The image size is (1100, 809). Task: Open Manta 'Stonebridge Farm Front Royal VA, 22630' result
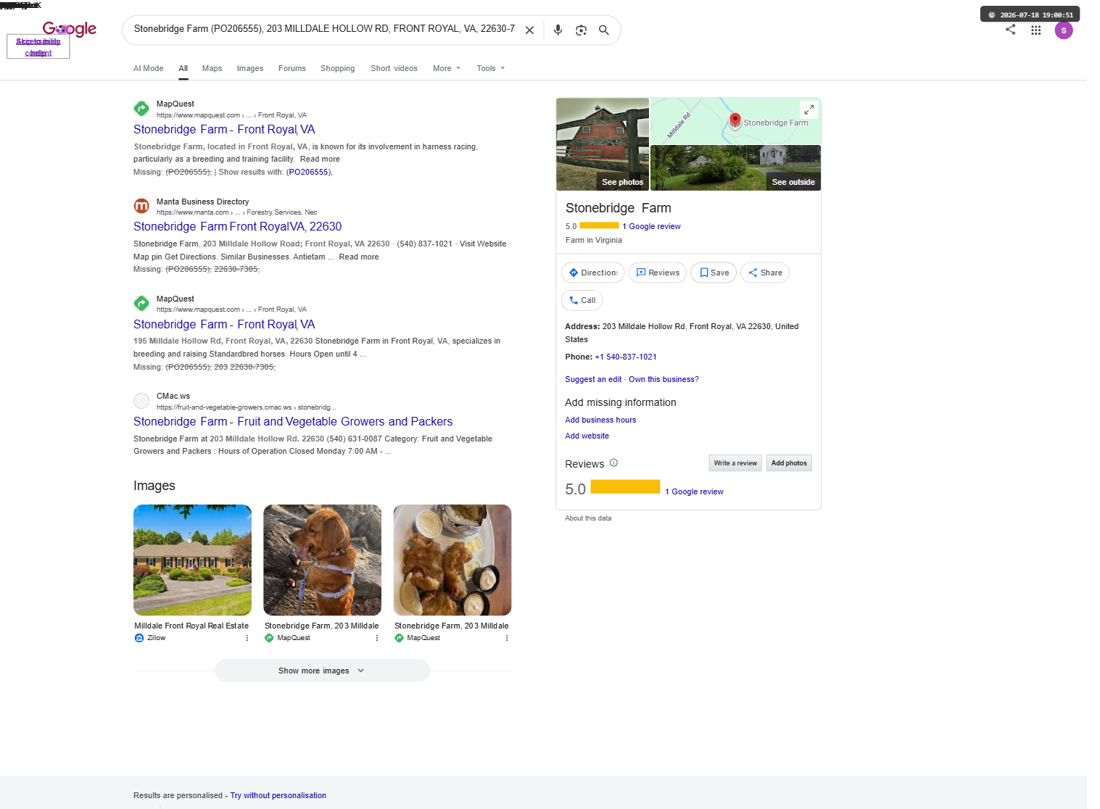[237, 227]
